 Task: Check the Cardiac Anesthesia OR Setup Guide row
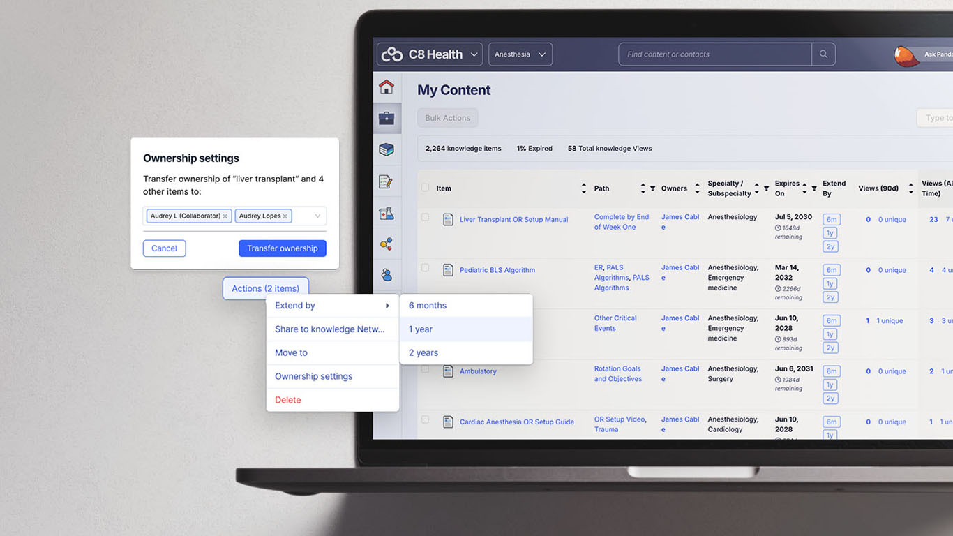(x=425, y=419)
